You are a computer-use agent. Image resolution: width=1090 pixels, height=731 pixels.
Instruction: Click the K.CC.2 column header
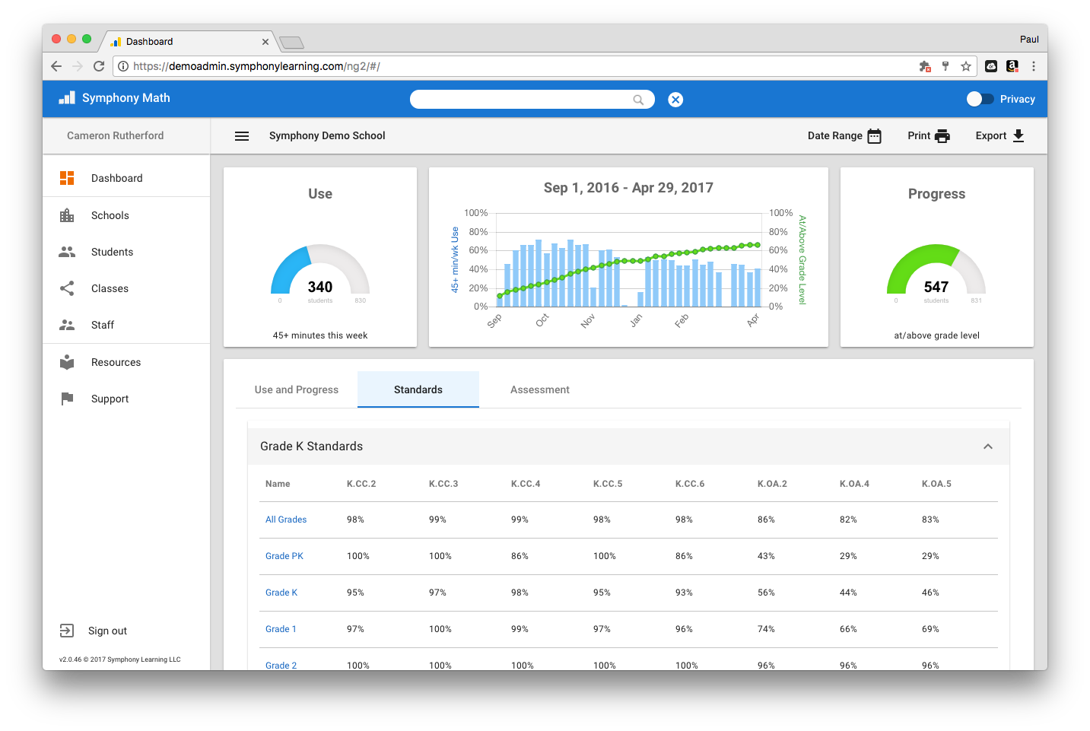click(x=361, y=484)
